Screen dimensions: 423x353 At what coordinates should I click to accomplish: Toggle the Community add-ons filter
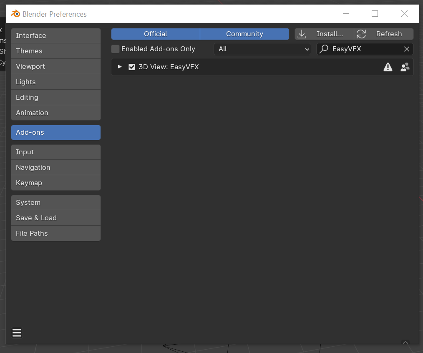(244, 34)
